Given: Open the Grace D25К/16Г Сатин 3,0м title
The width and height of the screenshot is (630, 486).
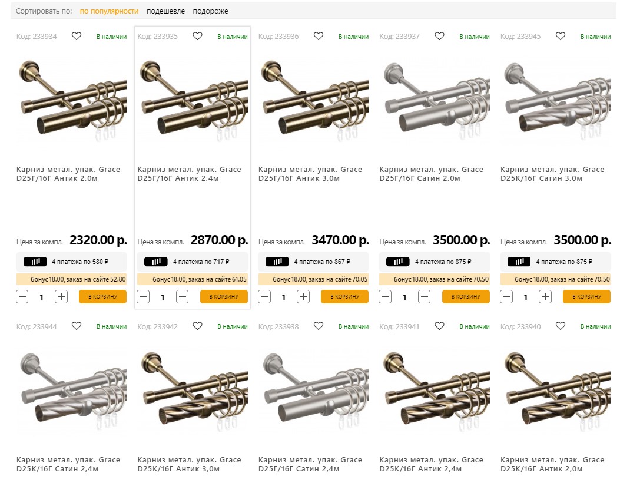Looking at the screenshot, I should pos(552,174).
